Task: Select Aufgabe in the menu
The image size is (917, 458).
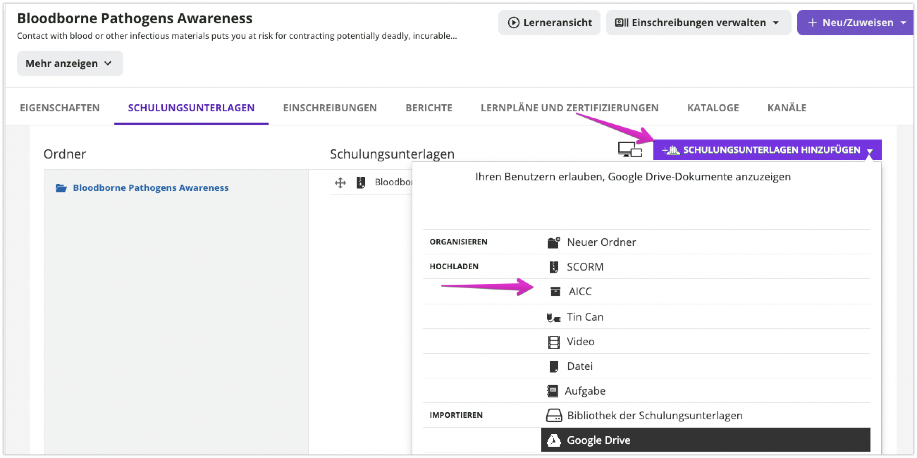Action: tap(706, 391)
